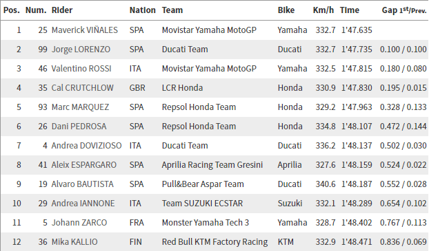Click Red Bull KTM Factory Racing team
429x251 pixels.
[214, 242]
